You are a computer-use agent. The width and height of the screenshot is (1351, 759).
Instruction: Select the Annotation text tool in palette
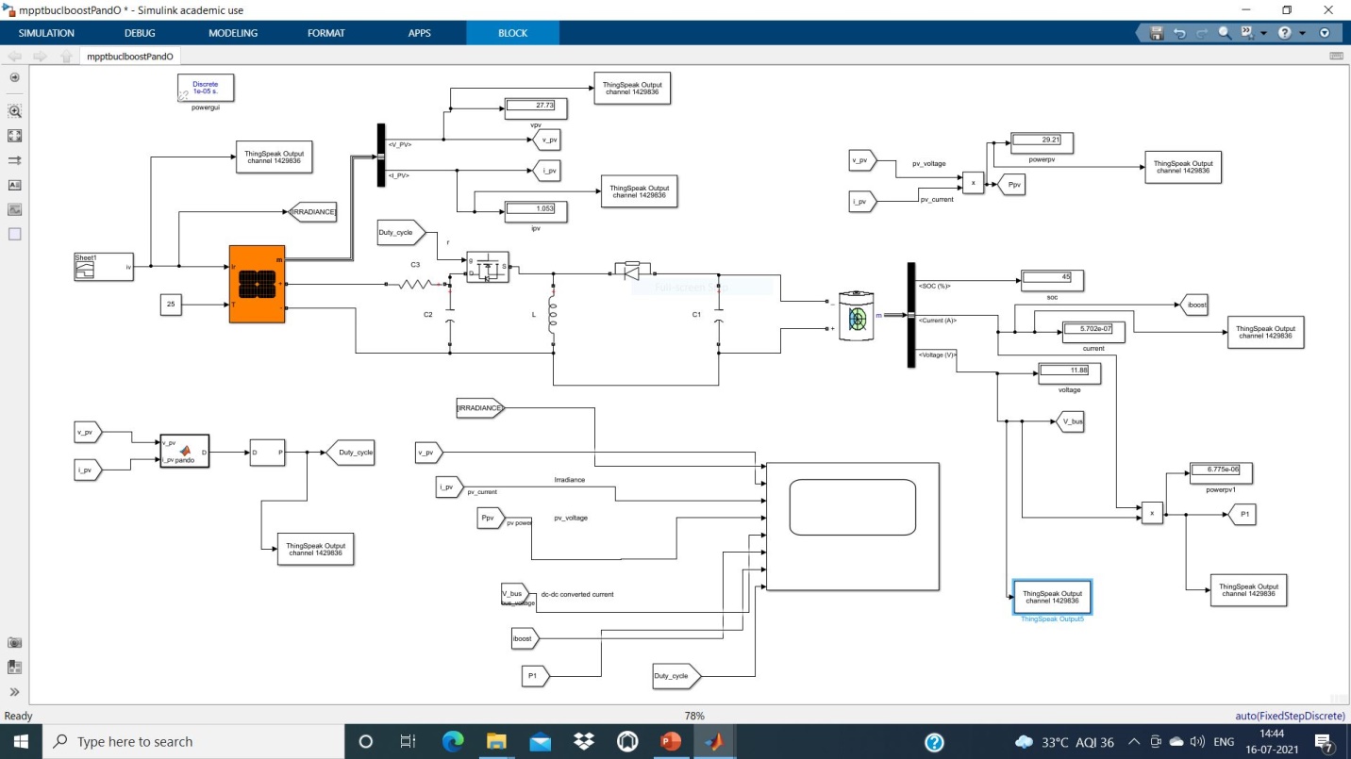point(14,185)
